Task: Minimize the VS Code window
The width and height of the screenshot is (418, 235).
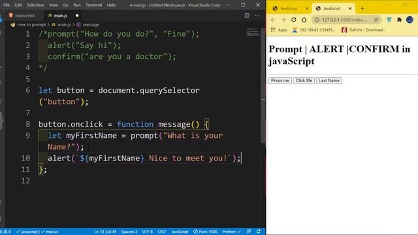Action: [x=229, y=5]
